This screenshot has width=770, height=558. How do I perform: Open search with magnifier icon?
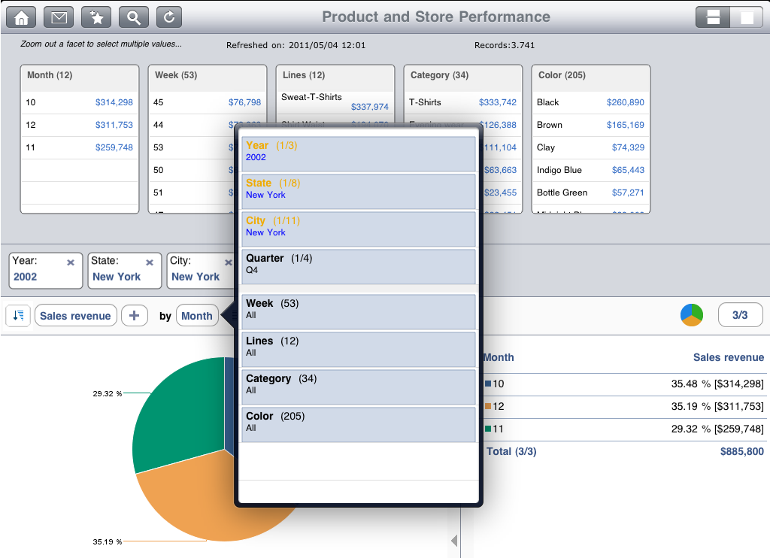133,17
